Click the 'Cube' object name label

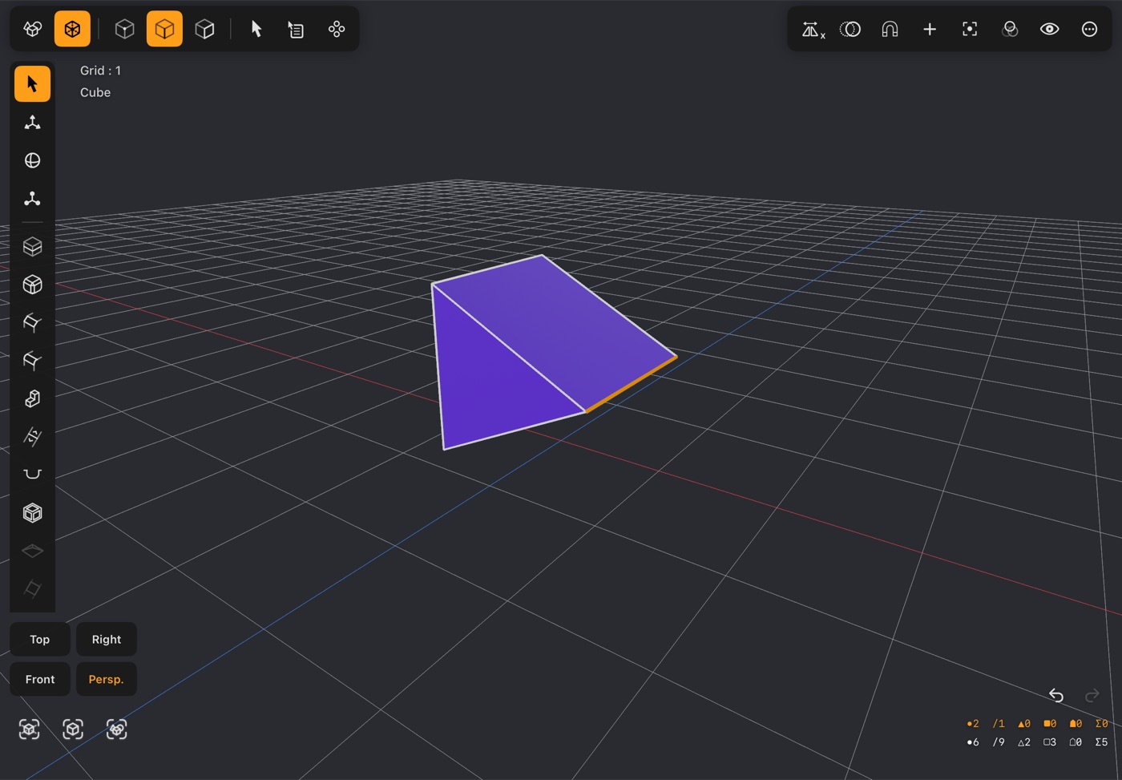tap(95, 92)
